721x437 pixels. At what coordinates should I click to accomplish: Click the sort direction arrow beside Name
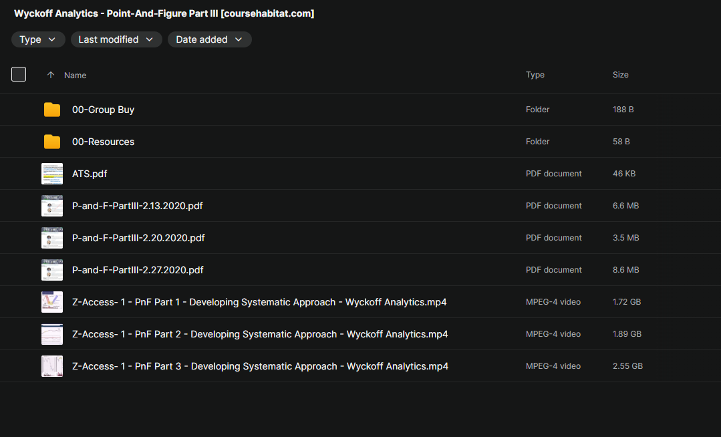point(51,75)
